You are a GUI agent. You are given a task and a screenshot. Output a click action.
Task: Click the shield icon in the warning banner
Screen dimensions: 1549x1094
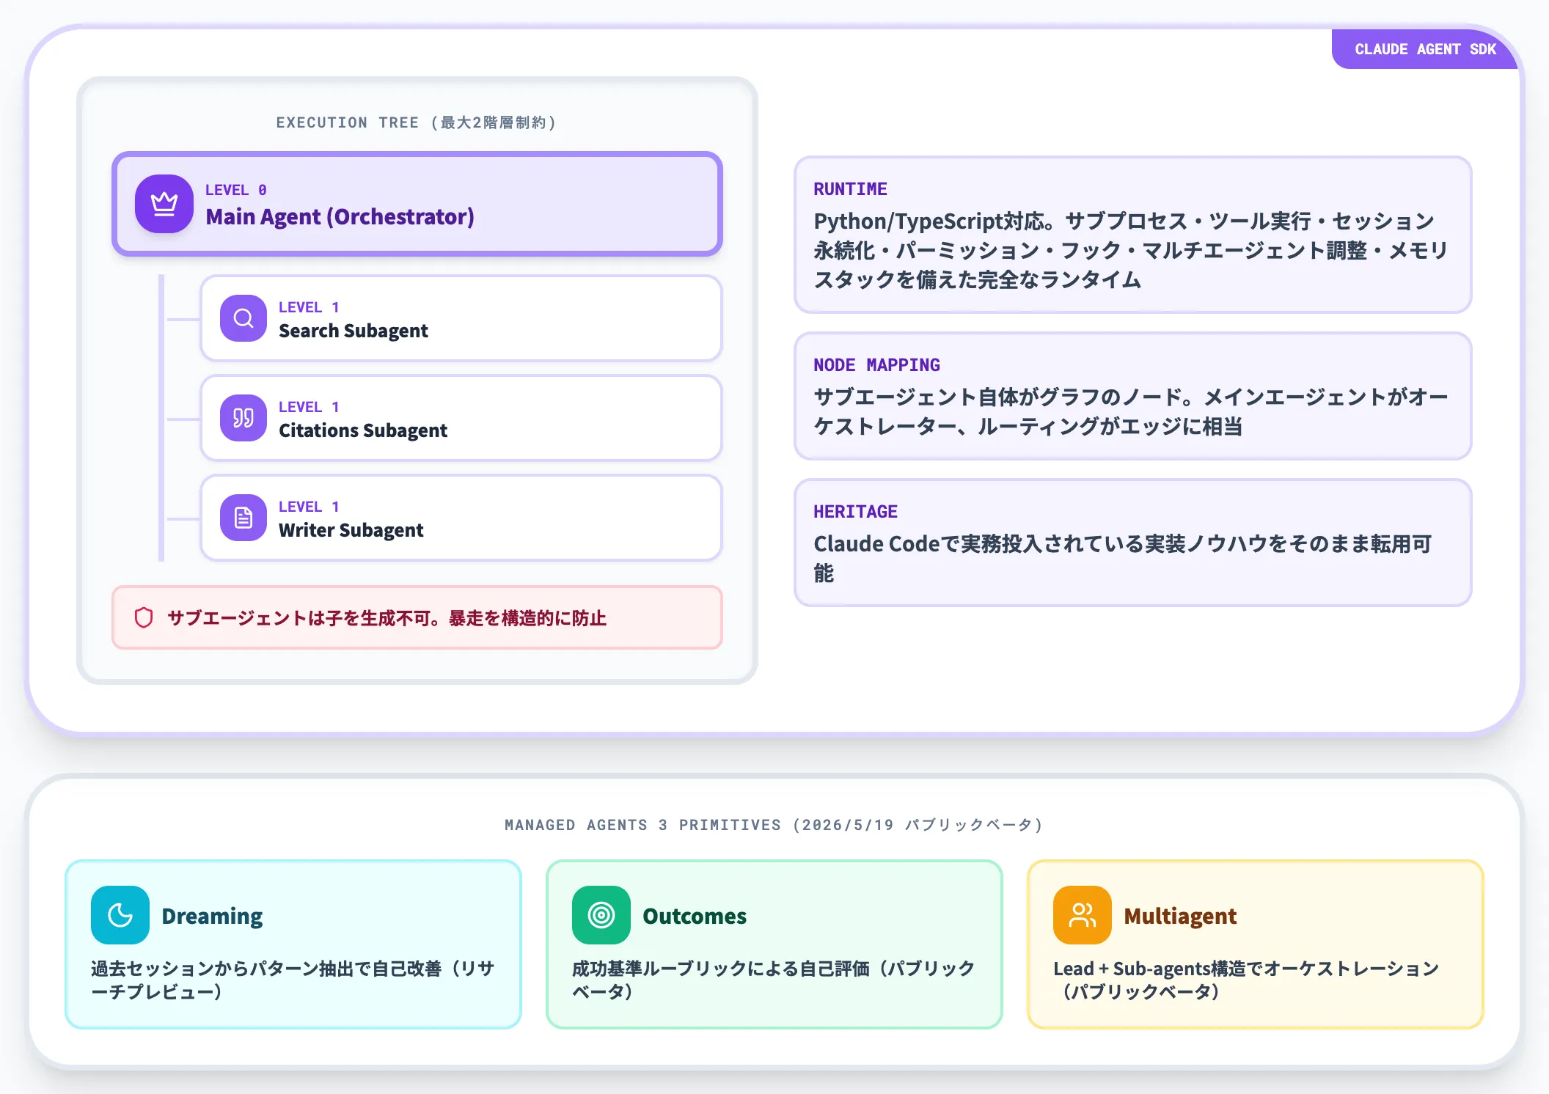(144, 617)
